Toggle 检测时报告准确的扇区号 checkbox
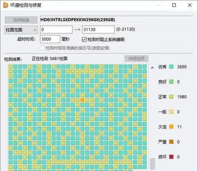The width and height of the screenshot is (198, 171). pyautogui.click(x=42, y=48)
